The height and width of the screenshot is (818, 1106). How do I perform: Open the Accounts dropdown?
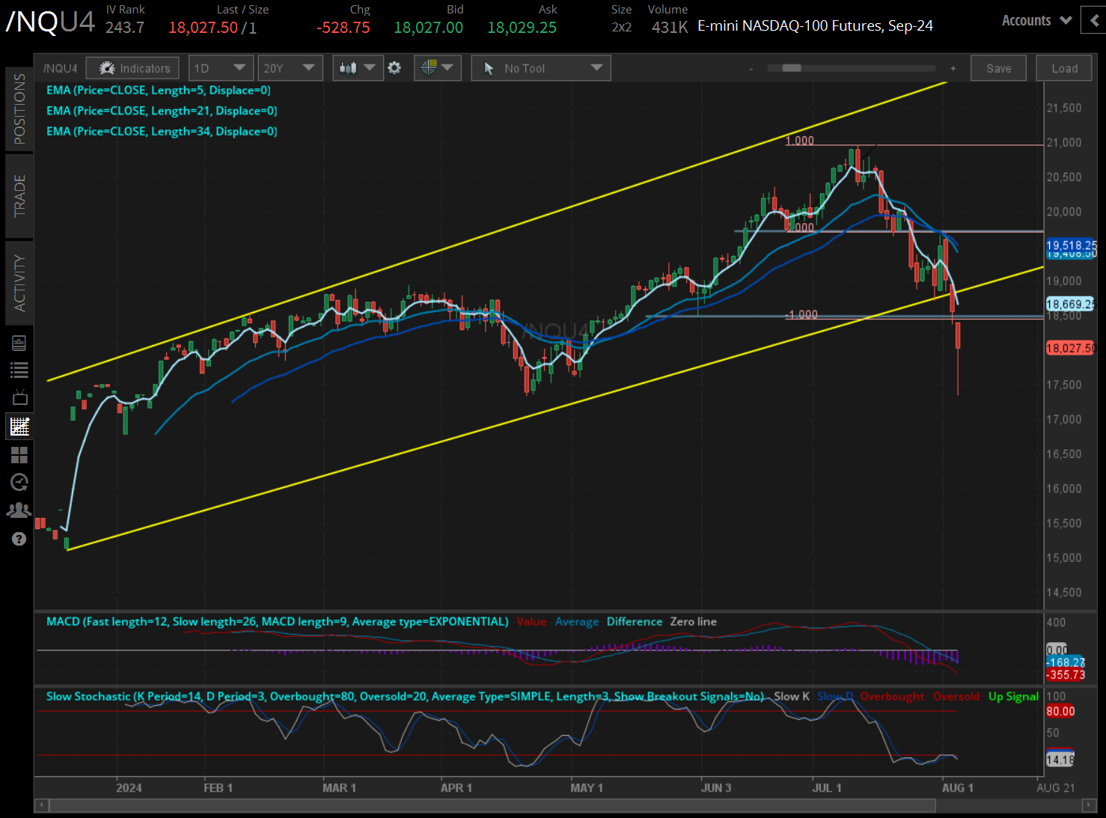(x=1036, y=20)
